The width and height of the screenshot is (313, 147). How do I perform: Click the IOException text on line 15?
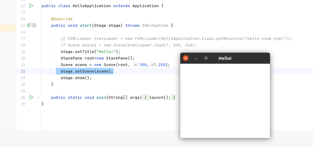coord(155,25)
